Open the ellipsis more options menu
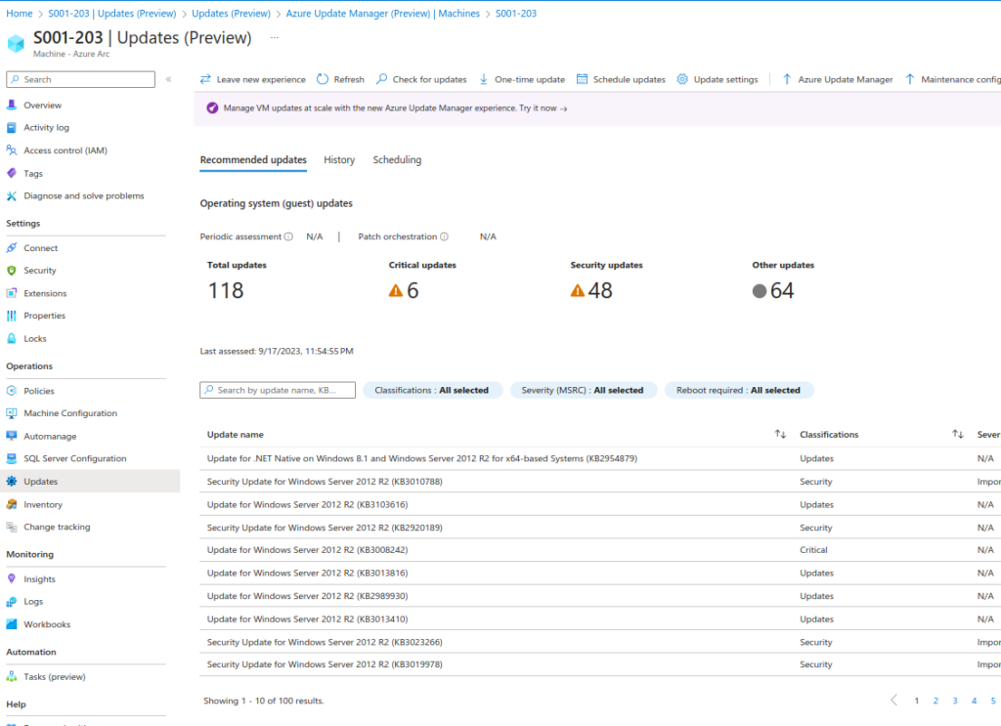The image size is (1001, 726). click(275, 38)
